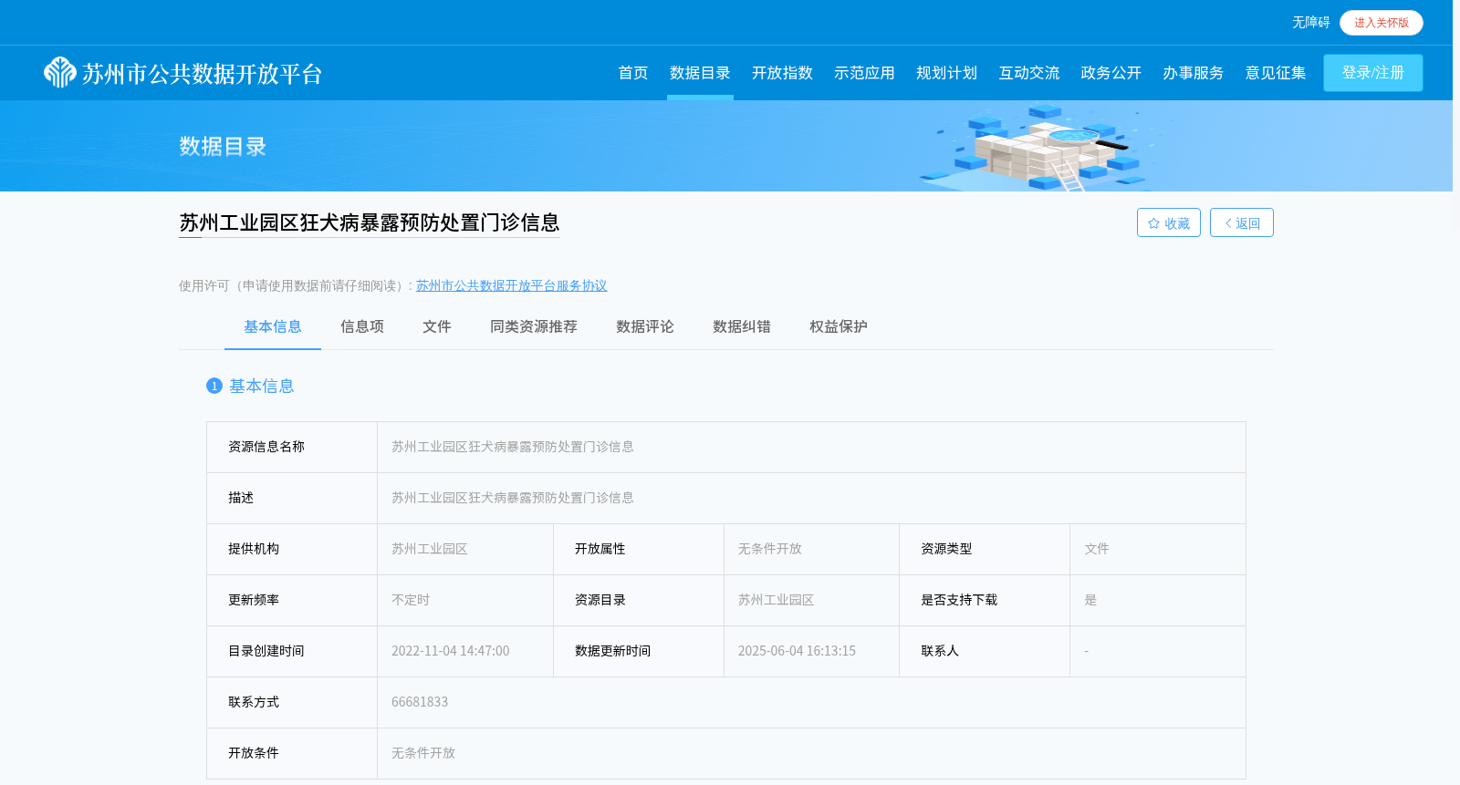Click the 提供机构 value 苏州工业园区
1460x785 pixels.
pyautogui.click(x=430, y=549)
